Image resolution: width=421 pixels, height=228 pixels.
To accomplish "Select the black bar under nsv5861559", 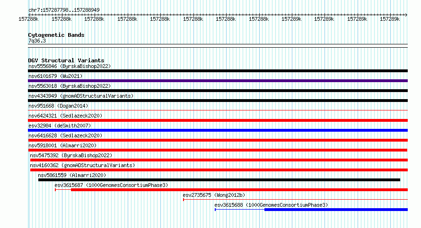I will point(219,180).
